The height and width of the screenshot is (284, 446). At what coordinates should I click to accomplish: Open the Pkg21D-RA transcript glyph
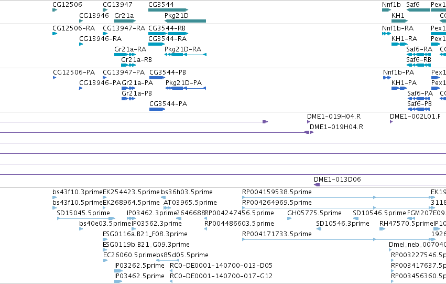(186, 55)
